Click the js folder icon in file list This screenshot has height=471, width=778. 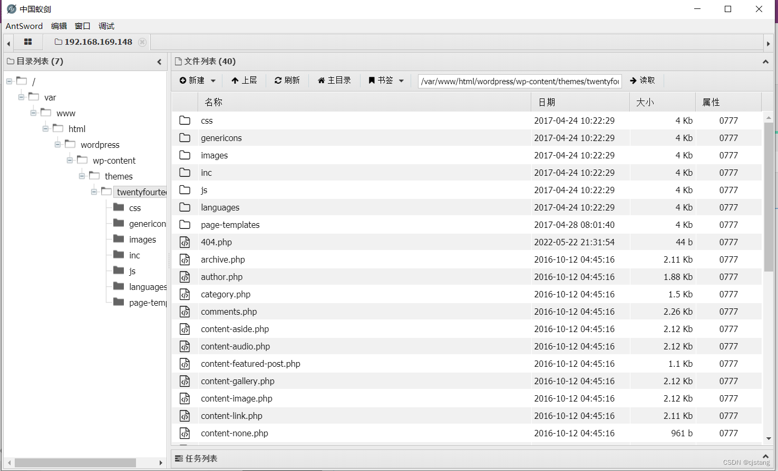click(184, 189)
